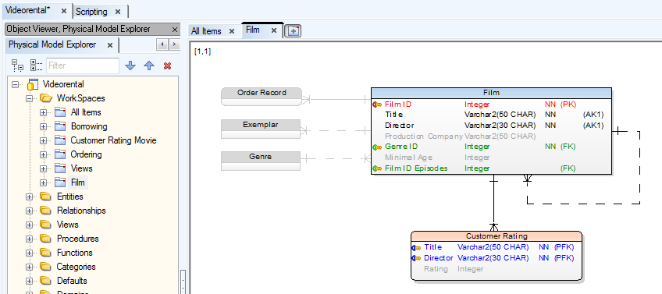Expand the Relationships folder
The height and width of the screenshot is (294, 662).
pyautogui.click(x=29, y=211)
